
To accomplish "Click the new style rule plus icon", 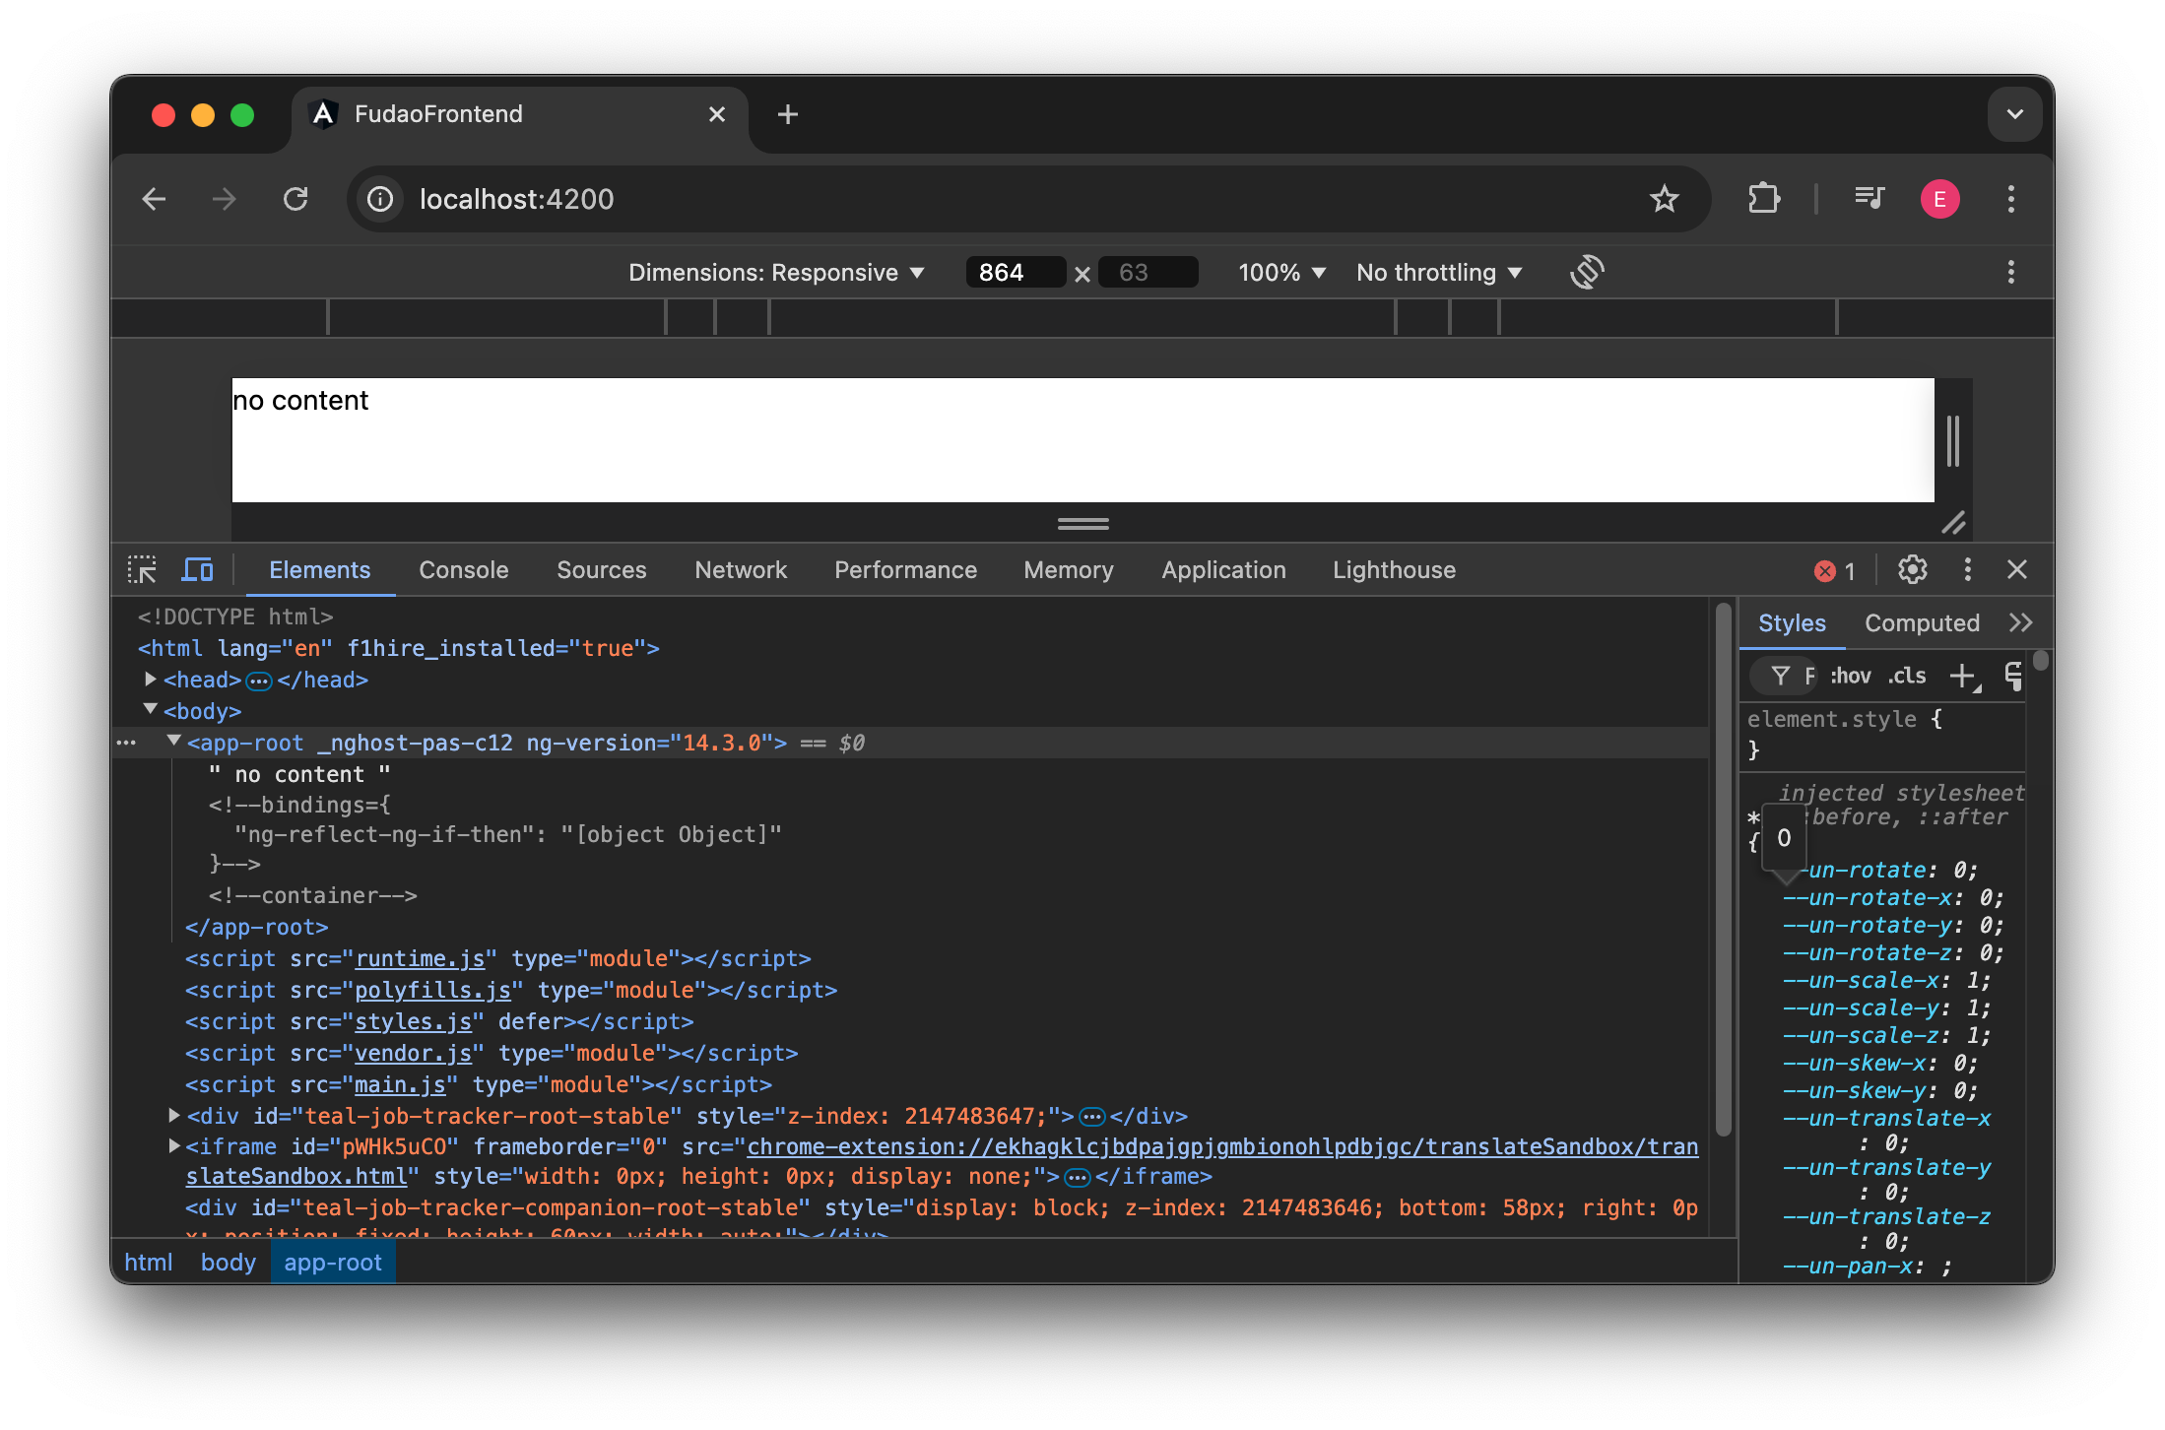I will (1964, 676).
